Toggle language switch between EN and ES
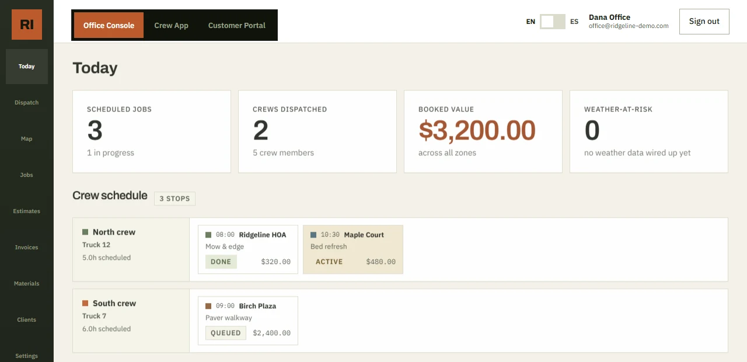The height and width of the screenshot is (362, 747). [x=552, y=22]
